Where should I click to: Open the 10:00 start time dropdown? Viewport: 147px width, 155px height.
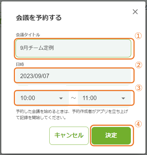[x=42, y=98]
